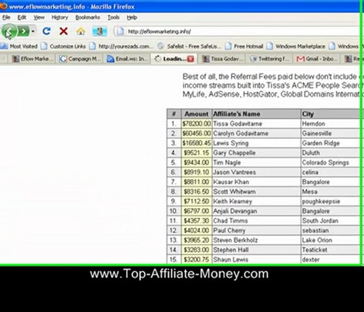
Task: Go to the Home page icon
Action: pos(81,31)
